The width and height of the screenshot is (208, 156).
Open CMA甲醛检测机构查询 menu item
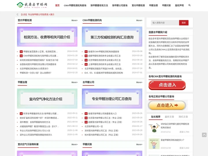point(75,5)
